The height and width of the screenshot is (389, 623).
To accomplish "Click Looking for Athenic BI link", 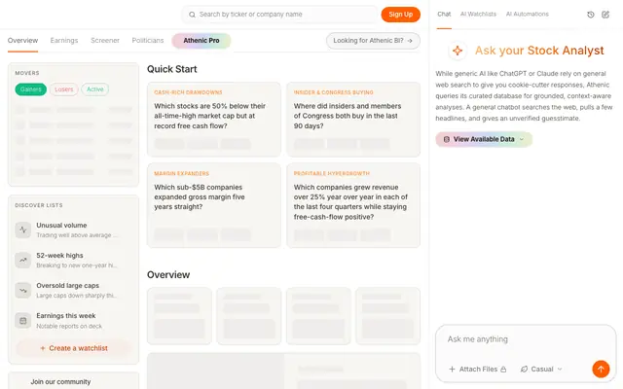I will click(x=373, y=41).
